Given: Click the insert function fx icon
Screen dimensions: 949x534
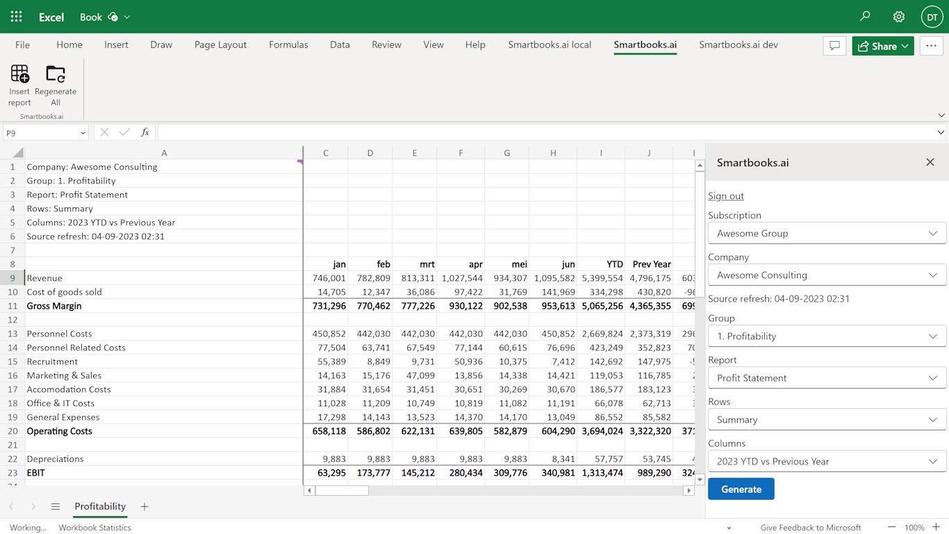Looking at the screenshot, I should click(x=145, y=132).
